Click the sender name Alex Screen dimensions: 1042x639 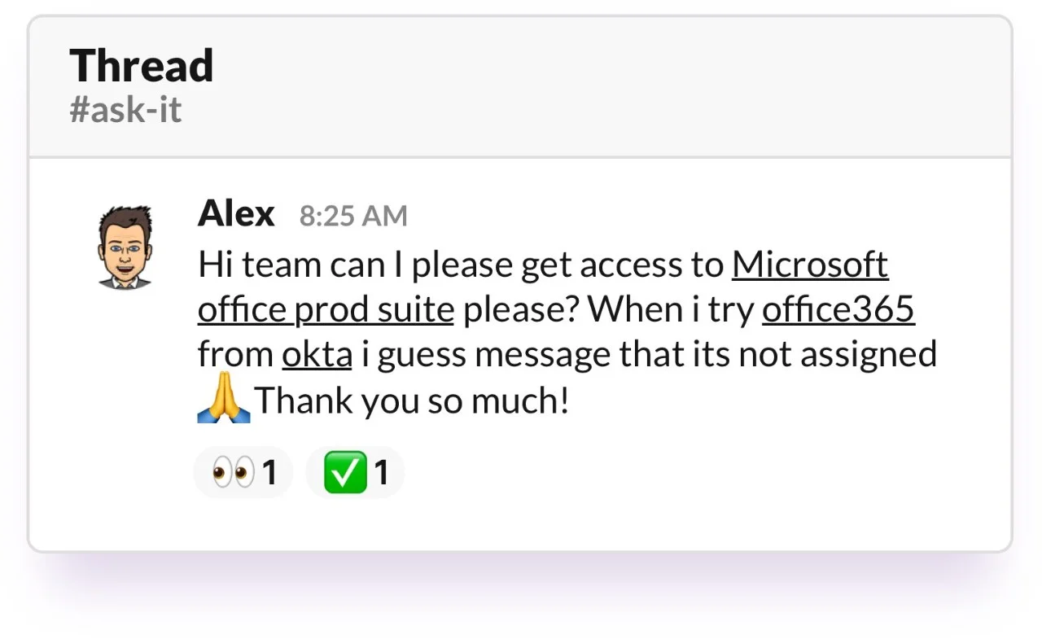click(x=236, y=214)
